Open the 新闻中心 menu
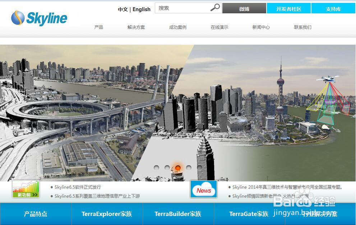The width and height of the screenshot is (356, 225). [x=261, y=27]
